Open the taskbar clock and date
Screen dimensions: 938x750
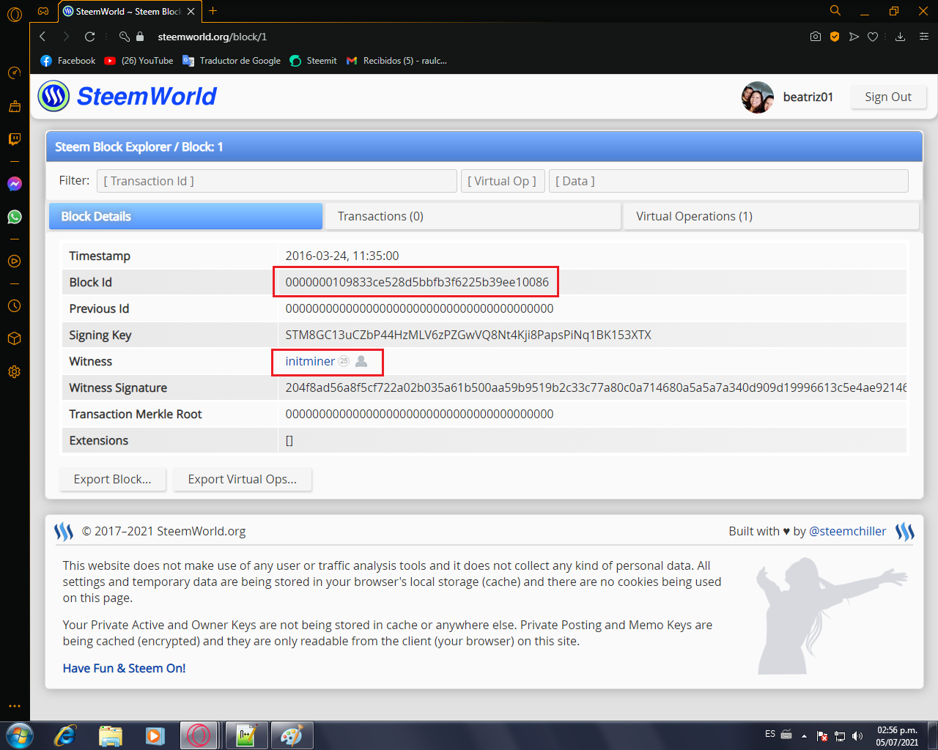pos(897,735)
